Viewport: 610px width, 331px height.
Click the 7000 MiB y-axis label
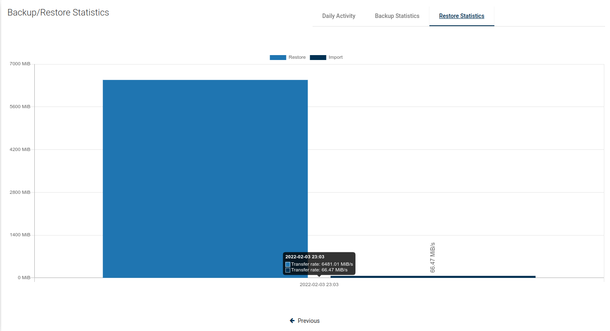20,64
